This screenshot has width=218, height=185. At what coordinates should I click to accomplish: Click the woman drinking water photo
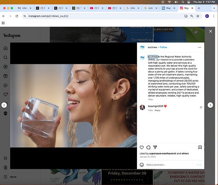pos(74,106)
